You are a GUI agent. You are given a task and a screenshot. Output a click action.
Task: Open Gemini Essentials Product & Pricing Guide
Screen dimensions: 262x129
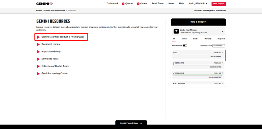[x=63, y=37]
